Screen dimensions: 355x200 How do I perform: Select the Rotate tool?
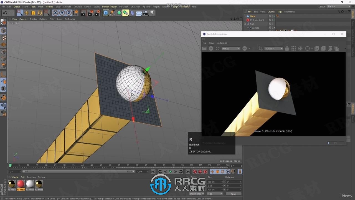click(40, 13)
